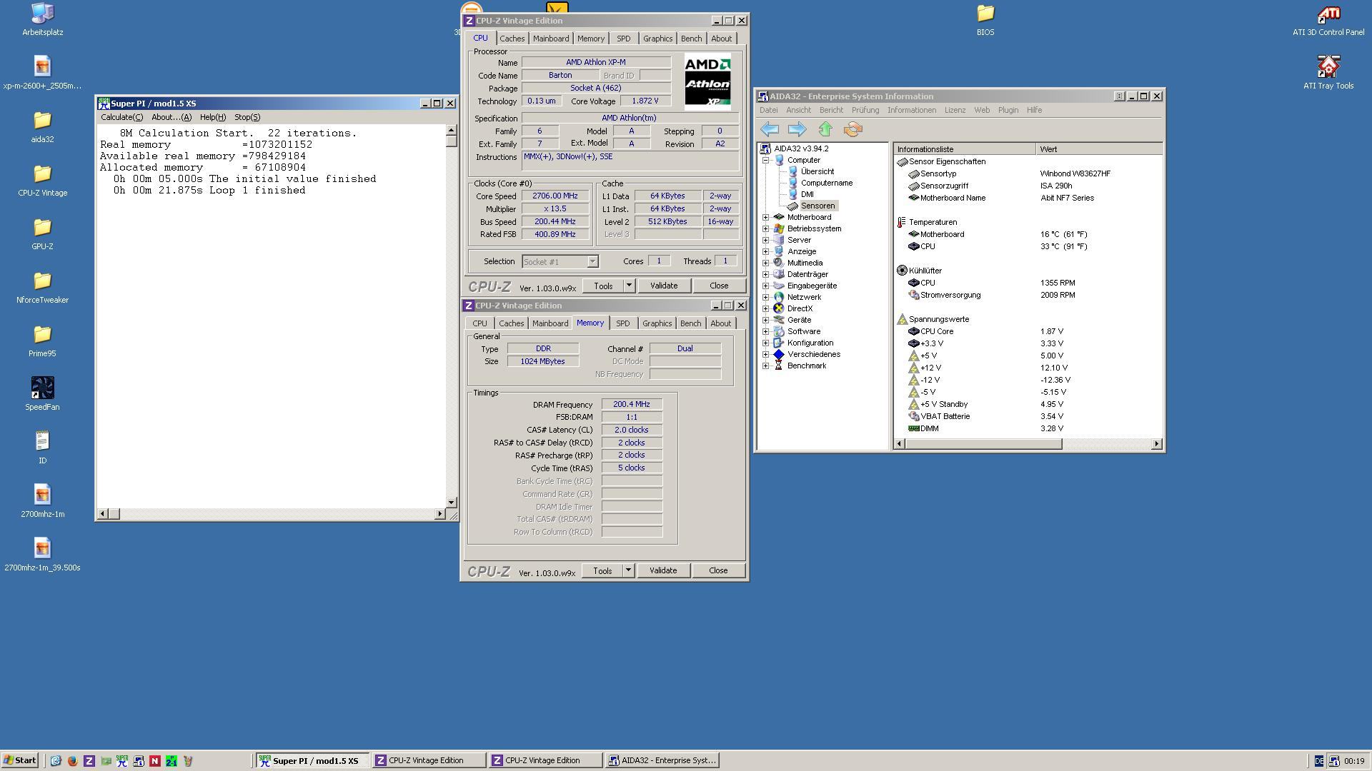Open Calculate(C) menu in Super PI
The width and height of the screenshot is (1372, 771).
pos(121,117)
